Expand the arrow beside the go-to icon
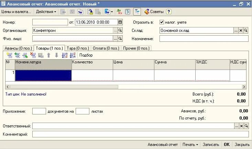Screen dimensions: 252x149 (x=112, y=12)
